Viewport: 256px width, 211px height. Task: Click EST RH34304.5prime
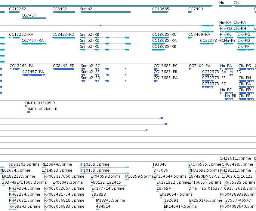[x=24, y=188]
